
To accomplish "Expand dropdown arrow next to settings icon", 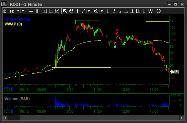I will point(23,11).
